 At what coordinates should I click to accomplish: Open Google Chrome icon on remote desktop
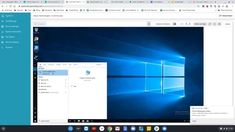click(36, 40)
